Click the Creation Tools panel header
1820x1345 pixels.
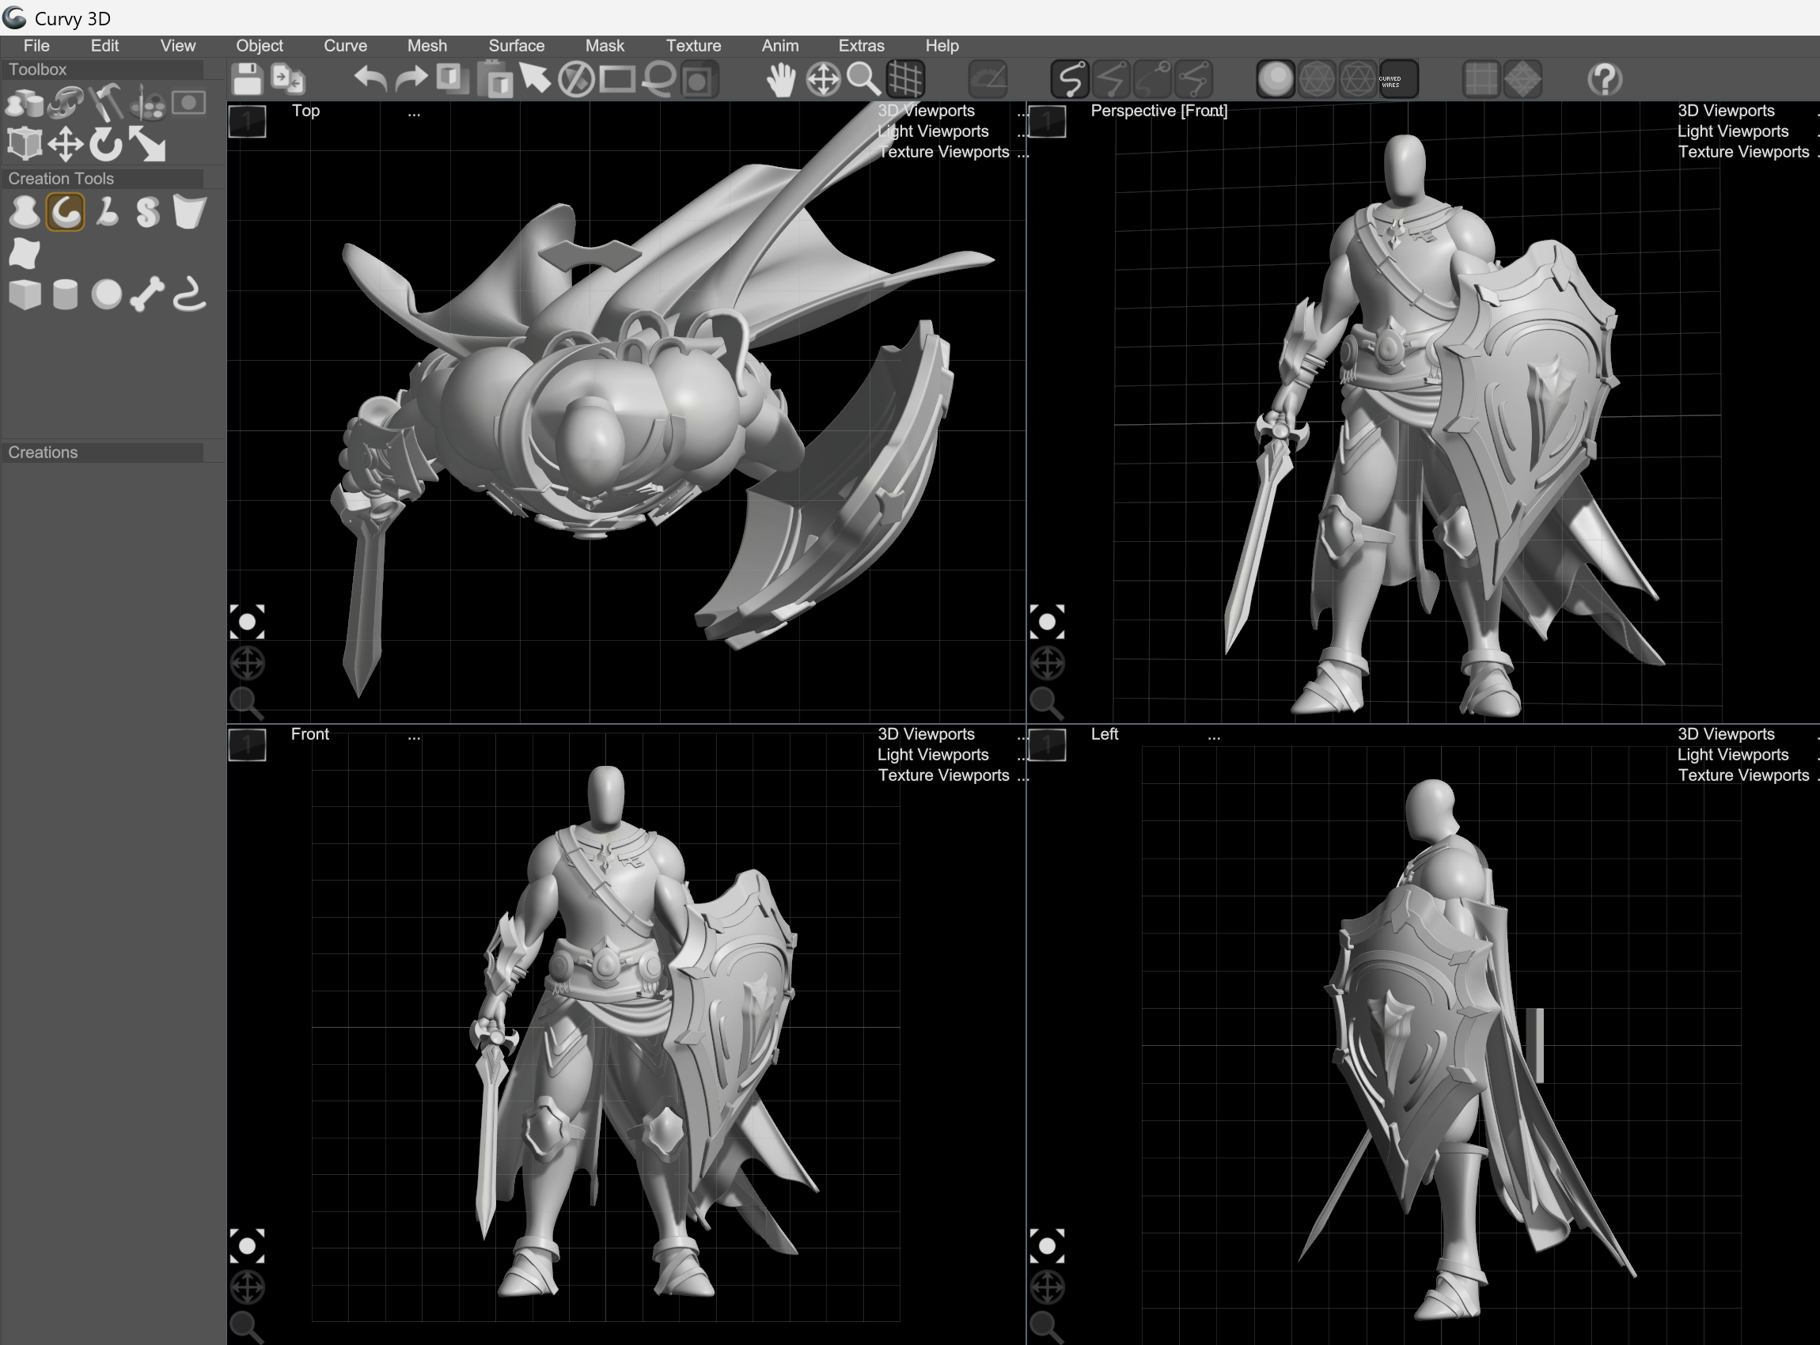coord(103,178)
